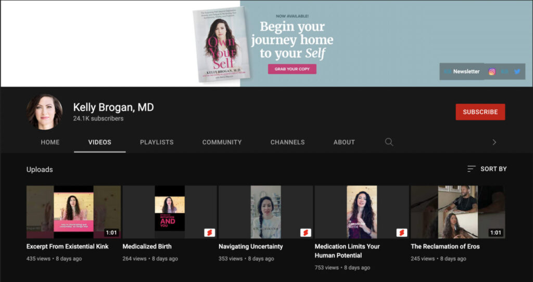The height and width of the screenshot is (282, 533).
Task: Click the Shorts badge on Medicalized Birth
Action: tap(209, 233)
